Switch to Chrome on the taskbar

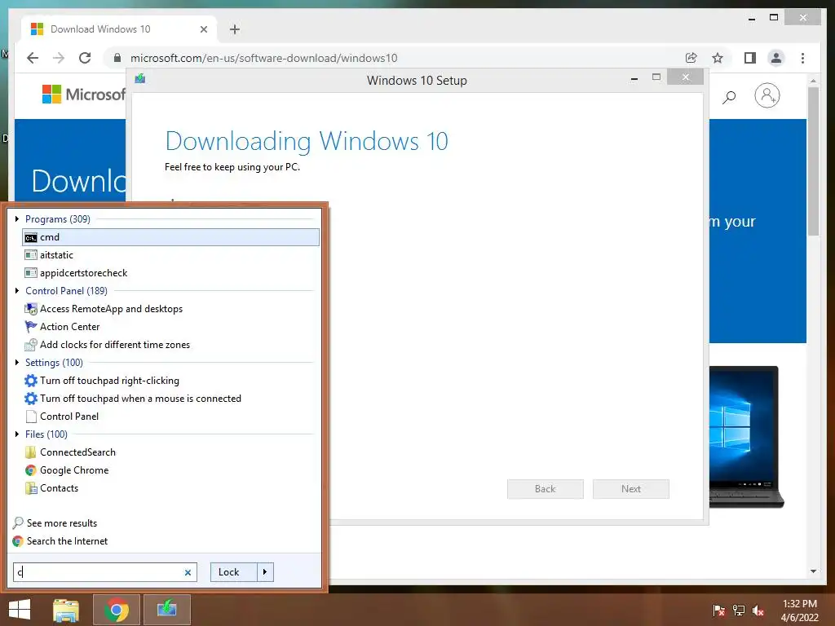116,610
